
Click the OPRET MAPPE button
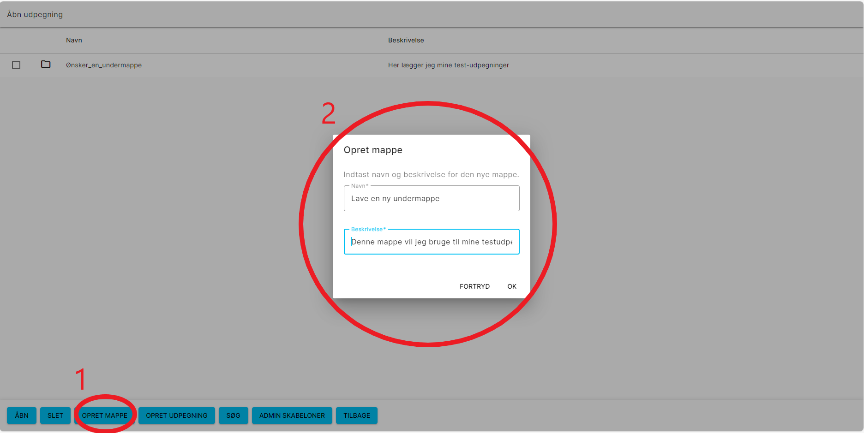click(105, 415)
